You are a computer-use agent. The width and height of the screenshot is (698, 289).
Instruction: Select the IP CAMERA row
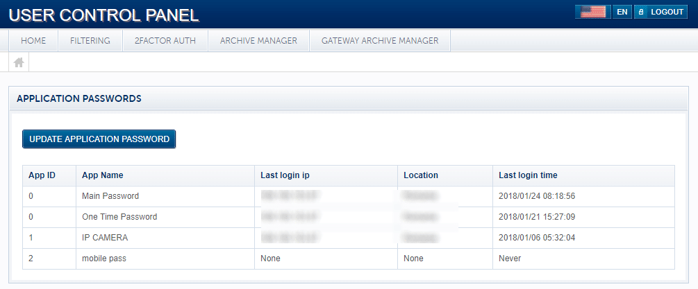pos(105,238)
